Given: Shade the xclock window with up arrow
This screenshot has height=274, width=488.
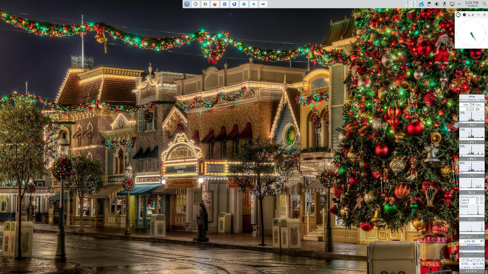Looking at the screenshot, I should click(x=478, y=15).
